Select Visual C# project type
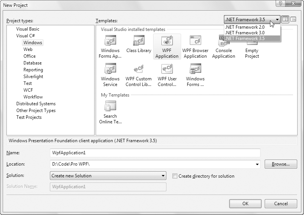304x215 pixels. 26,36
